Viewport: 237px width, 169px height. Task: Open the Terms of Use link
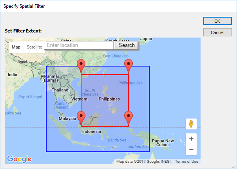186,162
